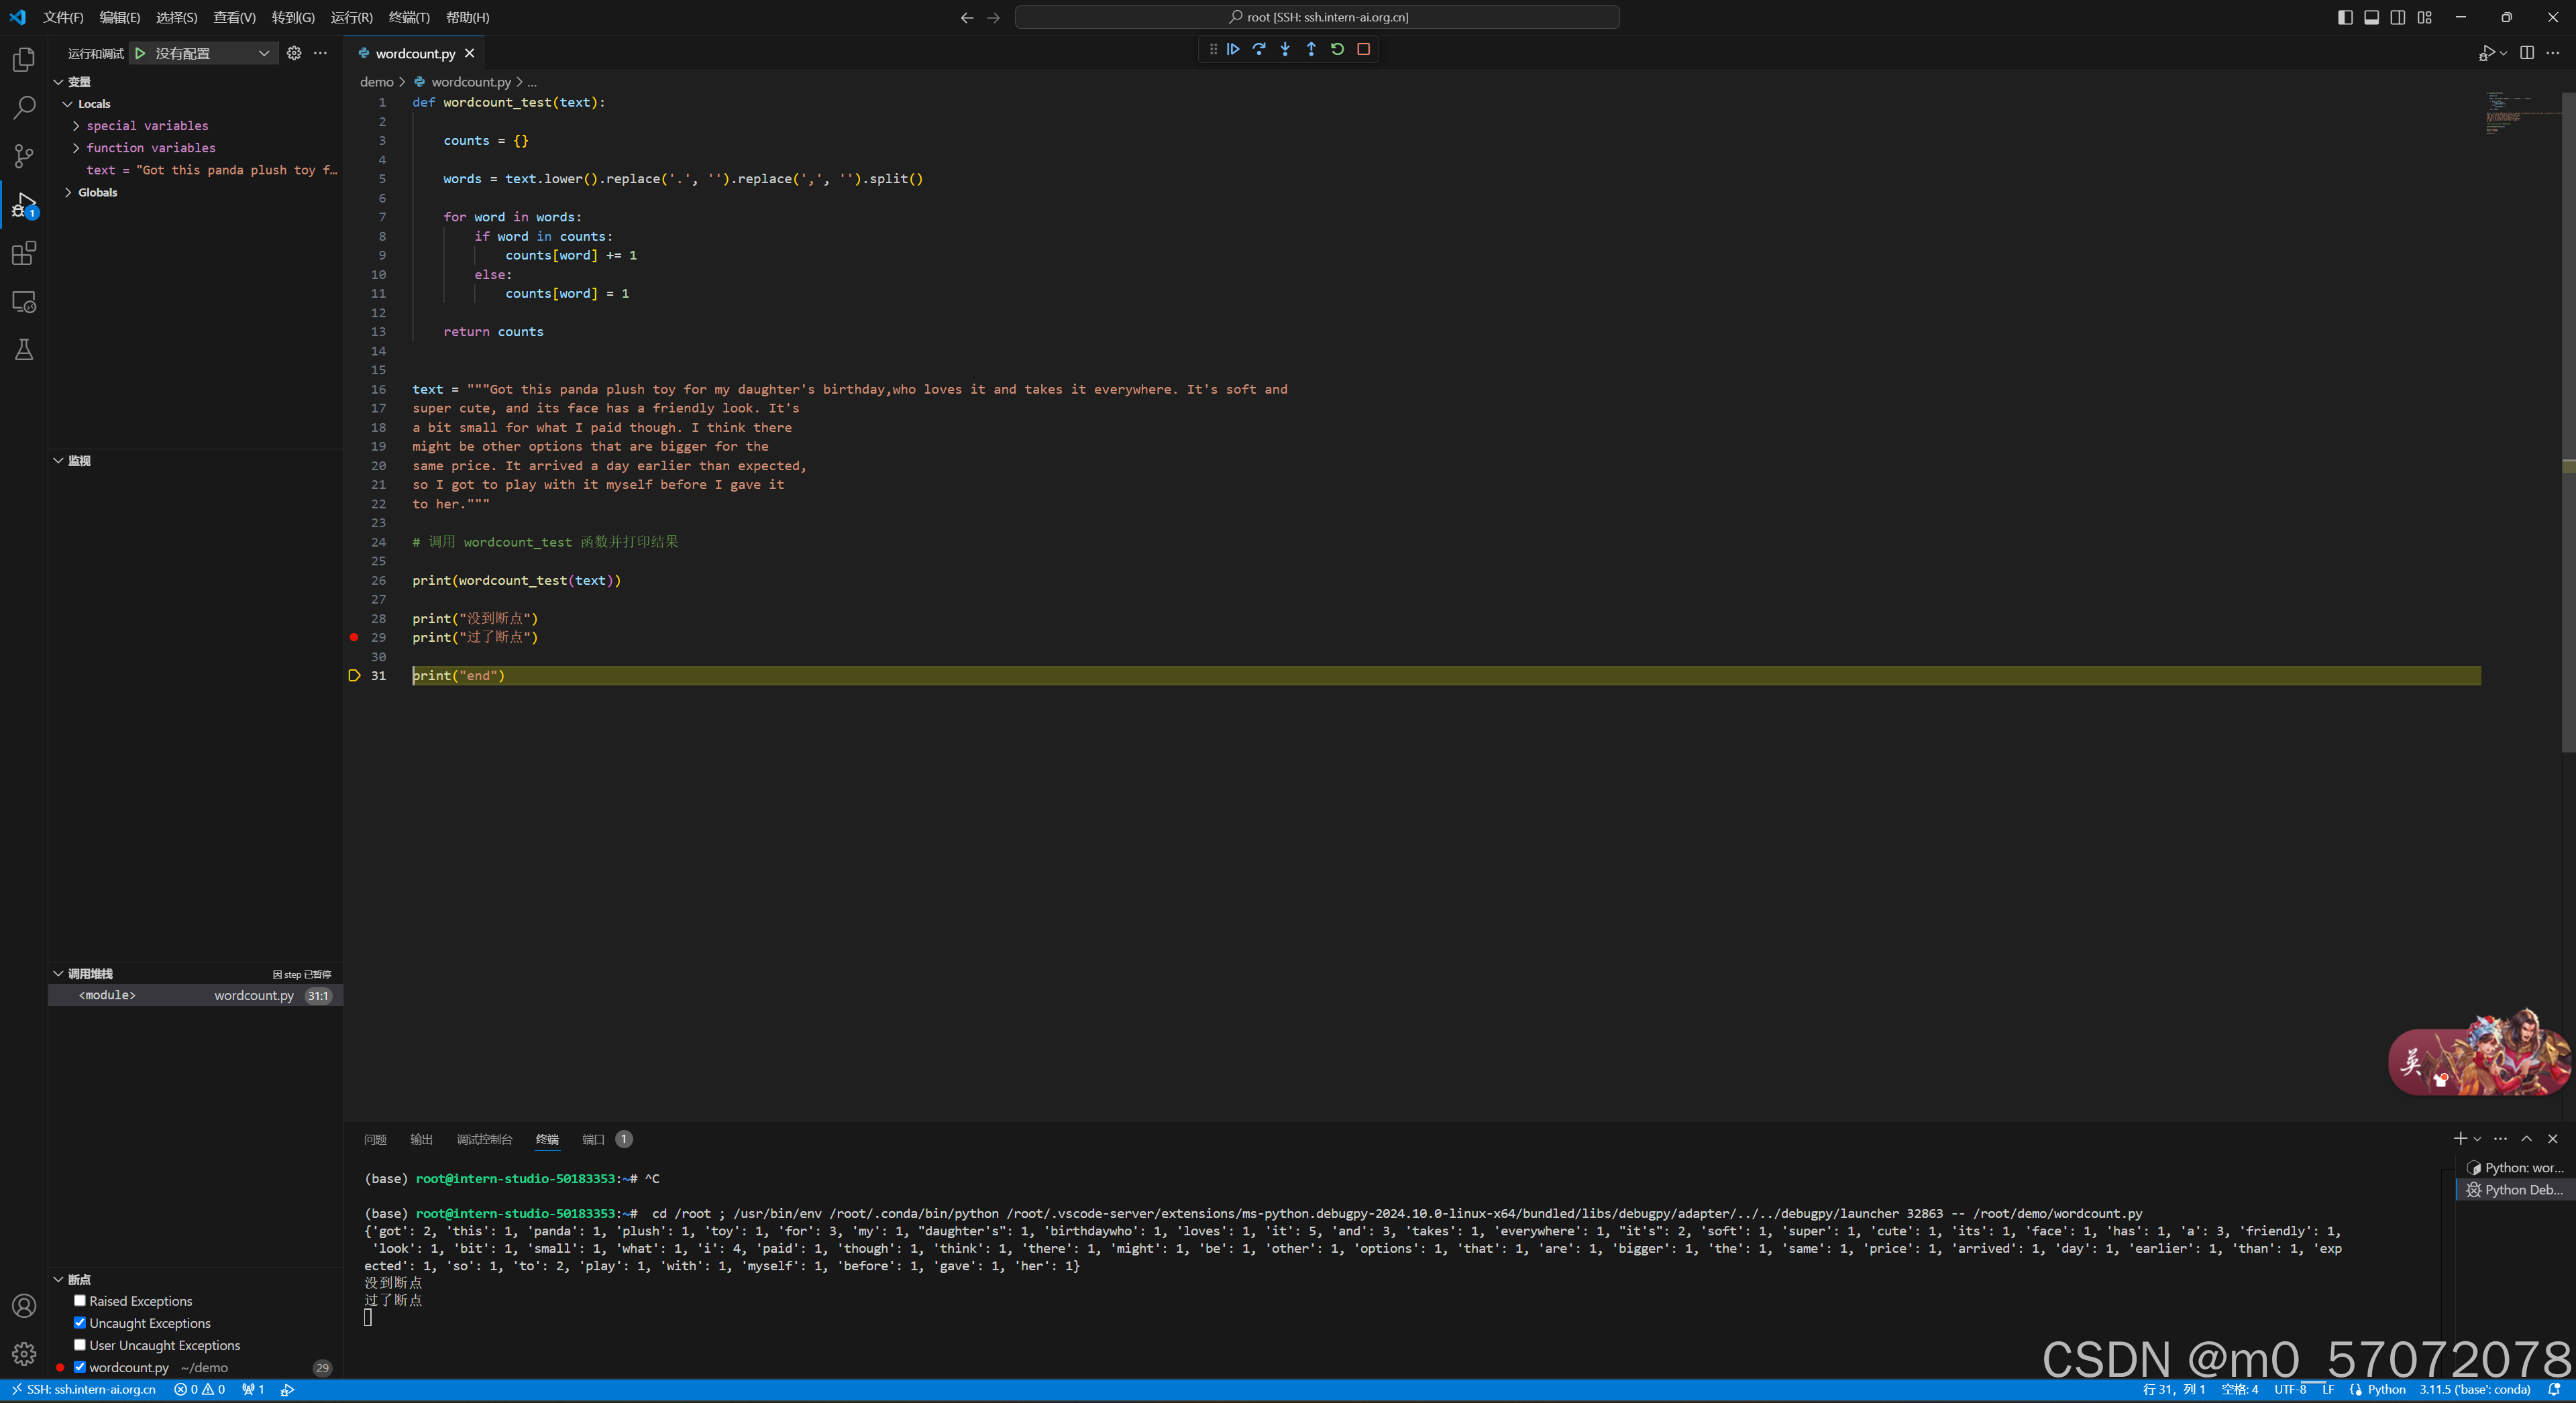Toggle the User Uncaught Exceptions checkbox
The image size is (2576, 1403).
tap(80, 1344)
